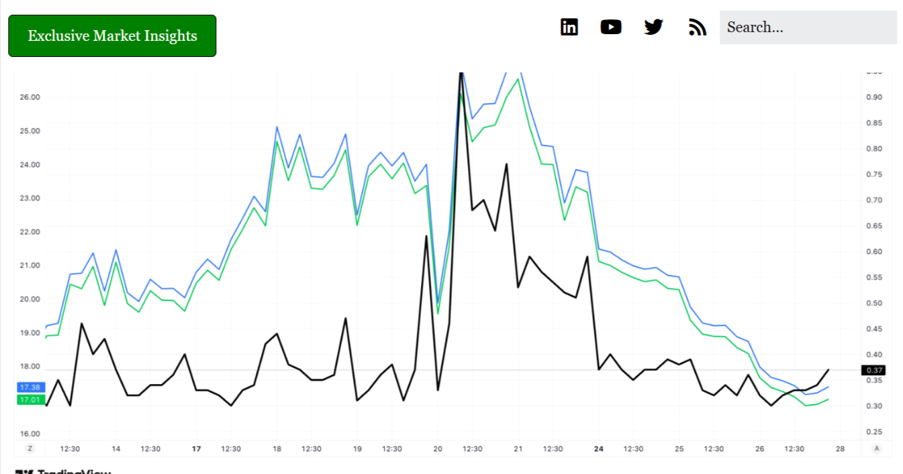Click the Z button under left axis

[x=30, y=449]
